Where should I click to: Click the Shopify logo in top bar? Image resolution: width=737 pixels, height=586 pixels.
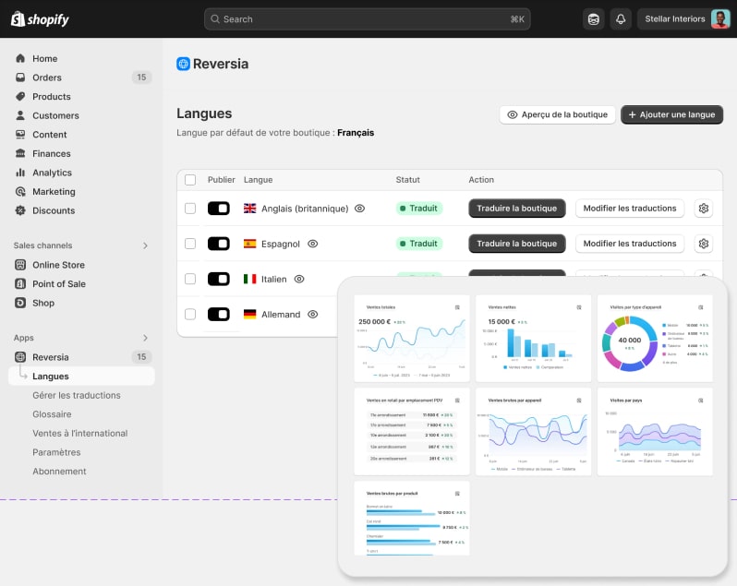click(41, 19)
